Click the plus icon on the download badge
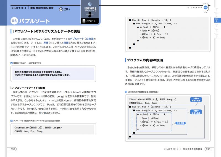Screen dimensions: 221x157 tap(90, 4)
